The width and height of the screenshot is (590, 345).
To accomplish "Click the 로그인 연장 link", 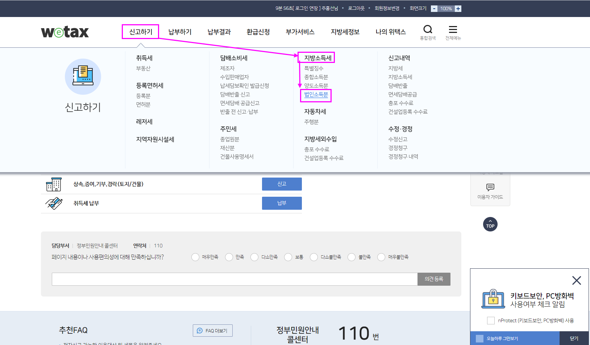I will [307, 8].
